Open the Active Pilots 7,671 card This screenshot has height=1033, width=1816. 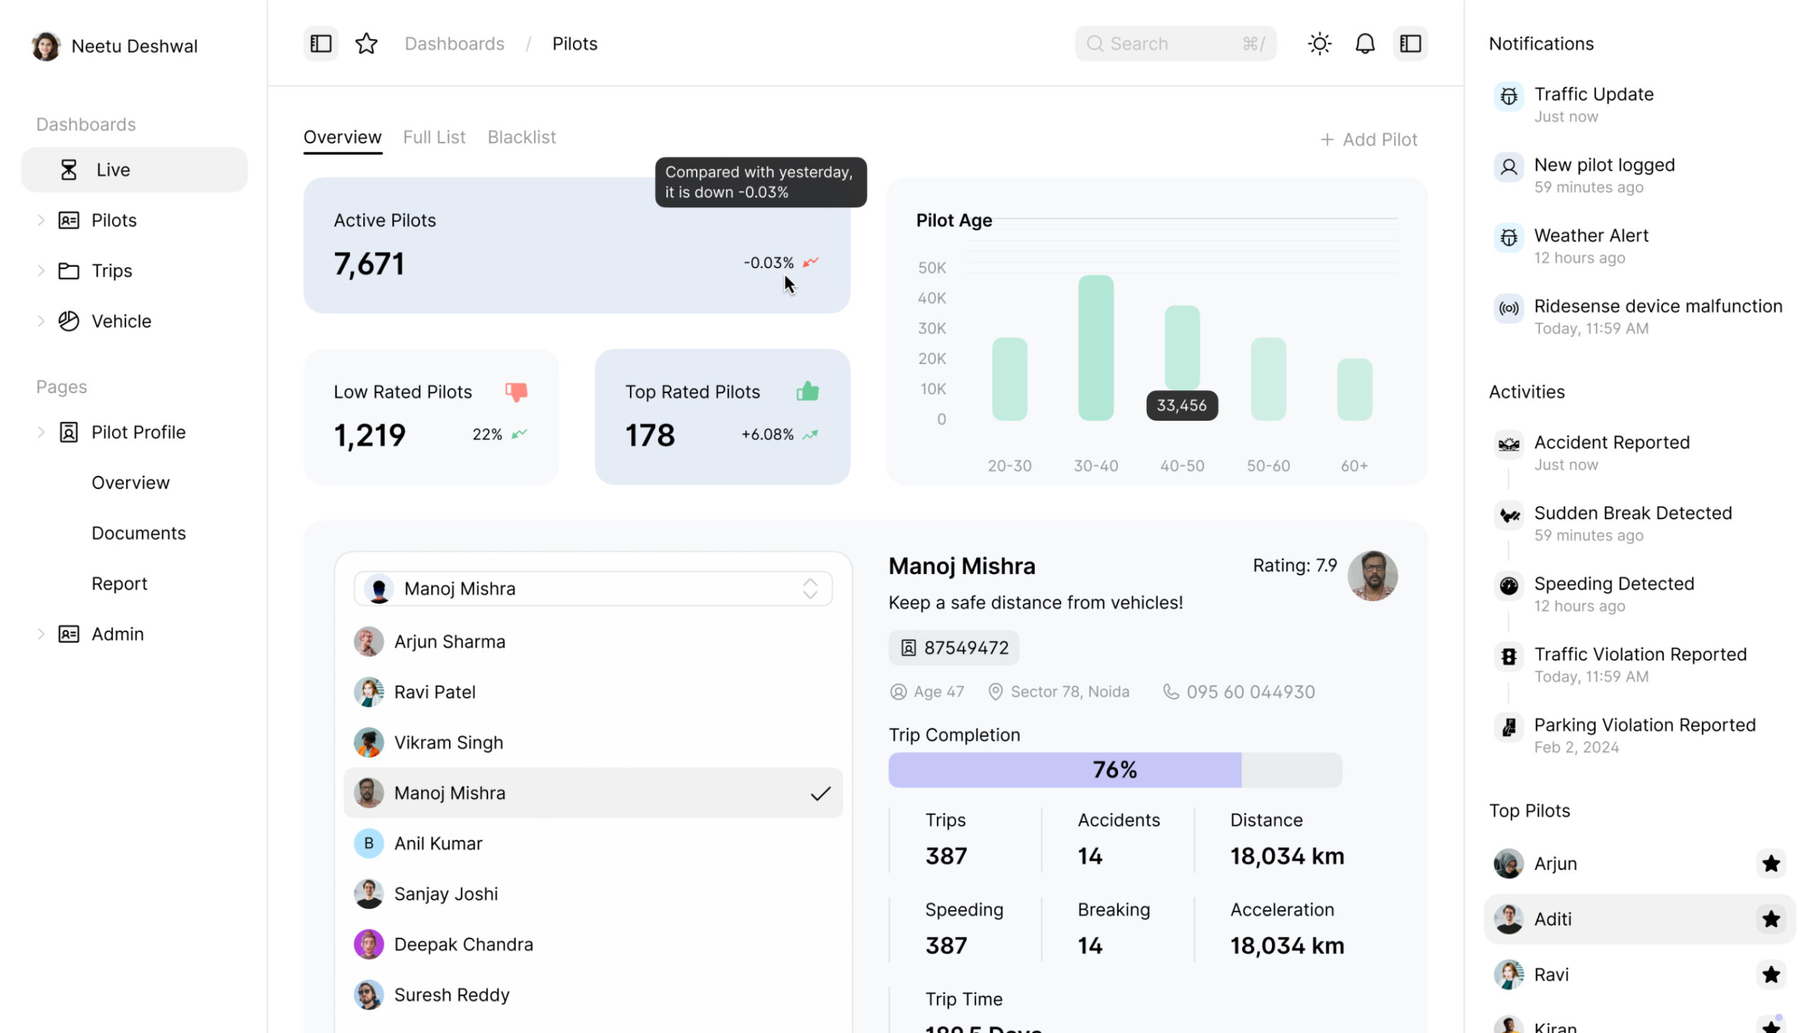pyautogui.click(x=577, y=245)
